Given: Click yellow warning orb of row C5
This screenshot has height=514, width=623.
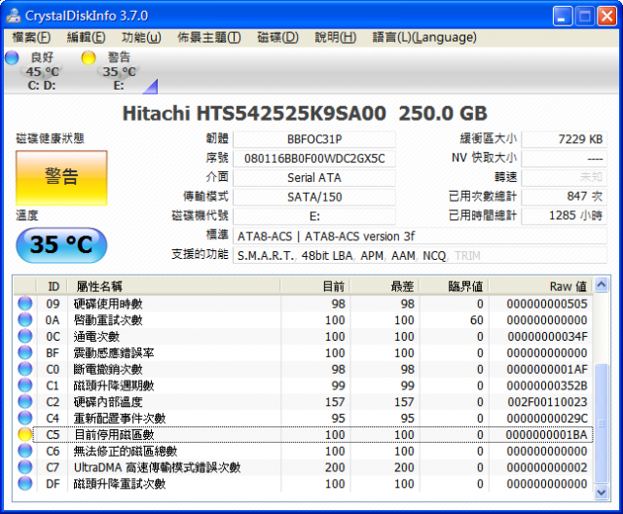Looking at the screenshot, I should point(25,434).
